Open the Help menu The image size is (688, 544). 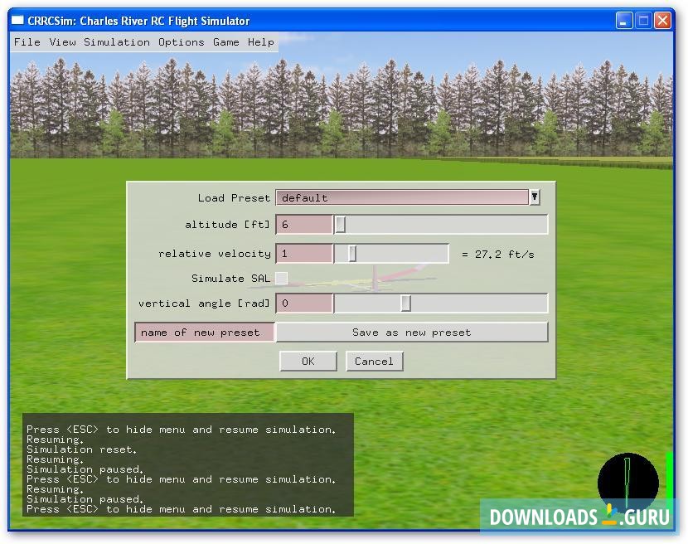coord(260,42)
